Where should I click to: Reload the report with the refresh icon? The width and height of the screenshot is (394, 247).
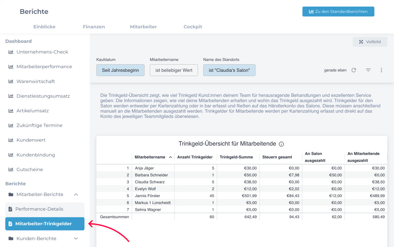354,70
